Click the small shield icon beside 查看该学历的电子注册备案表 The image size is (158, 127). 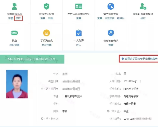(x=123, y=59)
